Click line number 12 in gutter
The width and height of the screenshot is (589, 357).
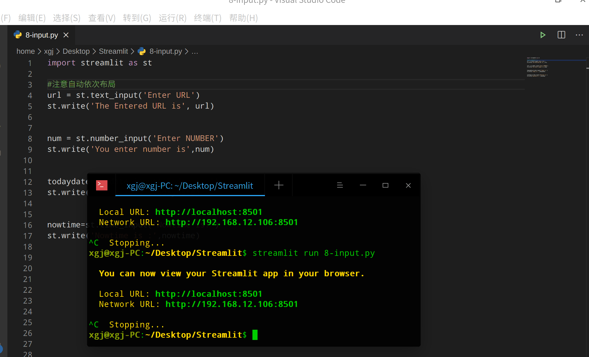28,182
